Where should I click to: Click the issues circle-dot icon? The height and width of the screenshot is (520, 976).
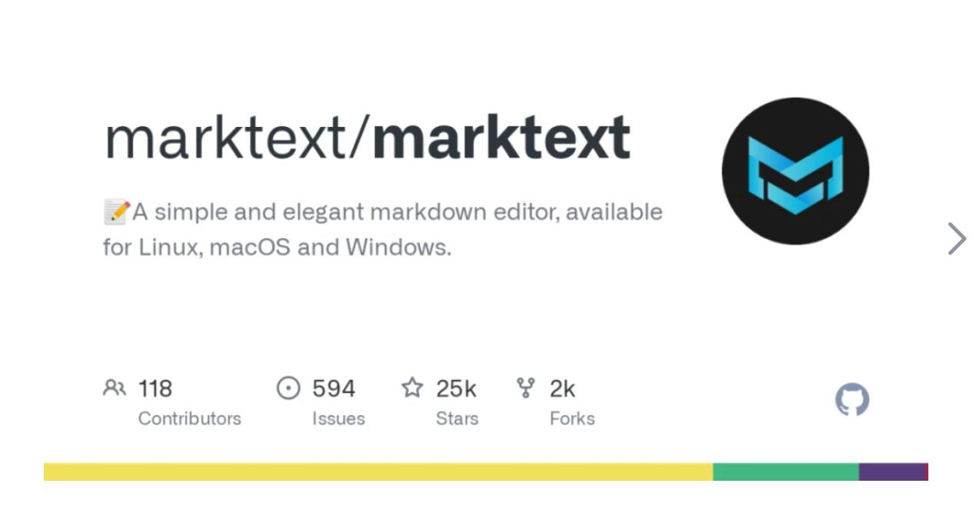click(x=288, y=388)
